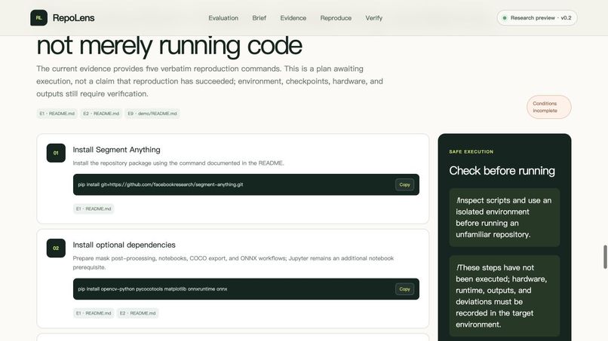Click the These steps have not been executed note

point(505,296)
